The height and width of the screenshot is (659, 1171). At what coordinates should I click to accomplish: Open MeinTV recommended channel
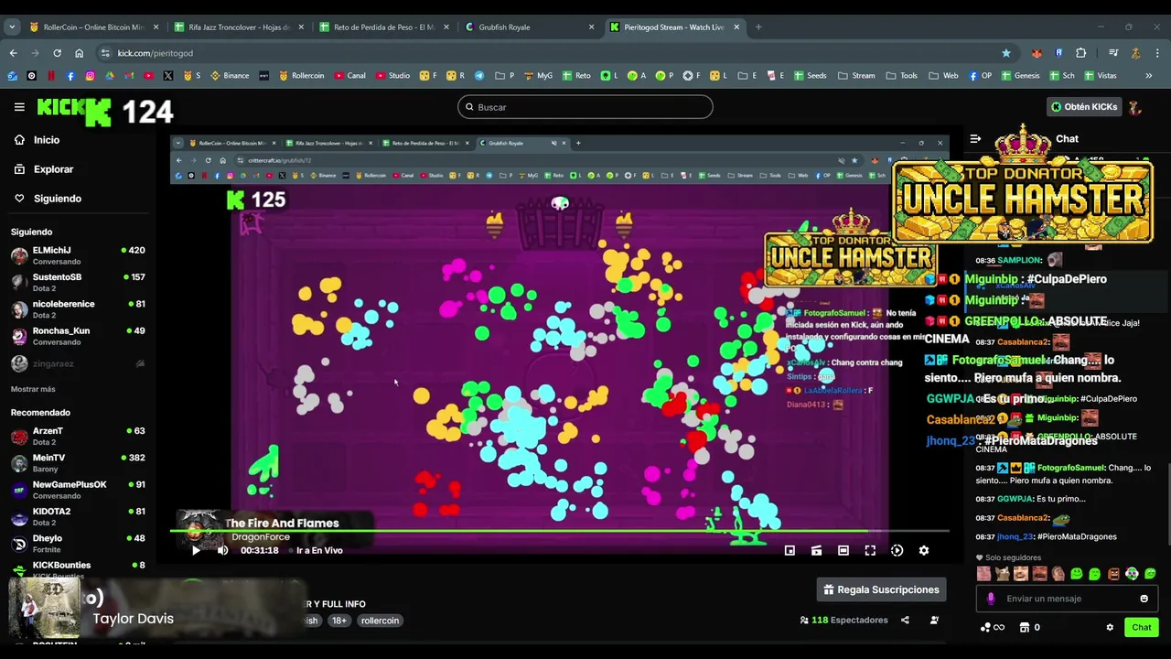click(78, 463)
